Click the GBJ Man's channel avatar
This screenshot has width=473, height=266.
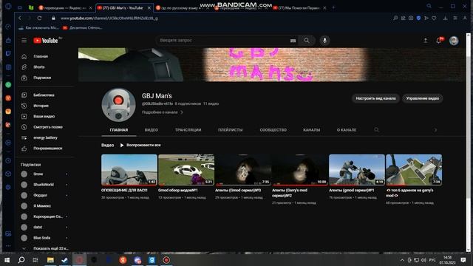pos(118,105)
